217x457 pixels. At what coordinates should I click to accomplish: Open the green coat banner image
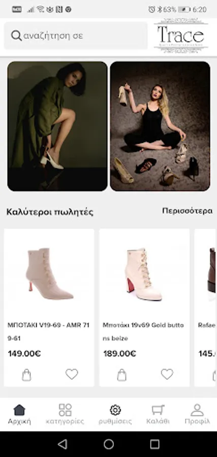[x=57, y=126]
